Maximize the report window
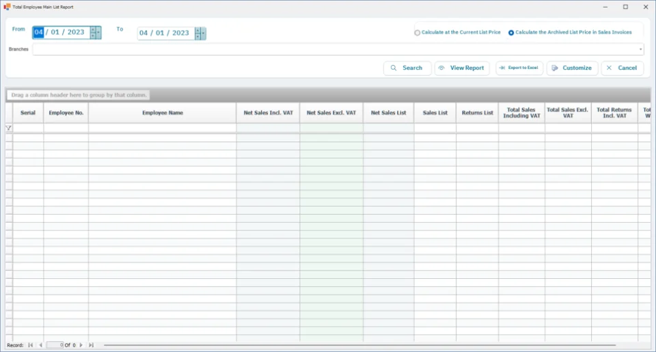Image resolution: width=656 pixels, height=352 pixels. (625, 7)
